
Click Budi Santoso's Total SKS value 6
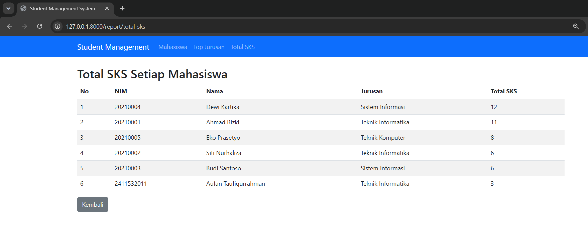pyautogui.click(x=492, y=168)
